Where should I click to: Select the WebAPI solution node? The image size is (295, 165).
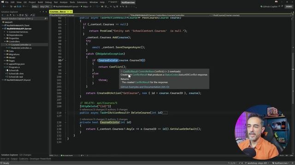tap(7, 22)
